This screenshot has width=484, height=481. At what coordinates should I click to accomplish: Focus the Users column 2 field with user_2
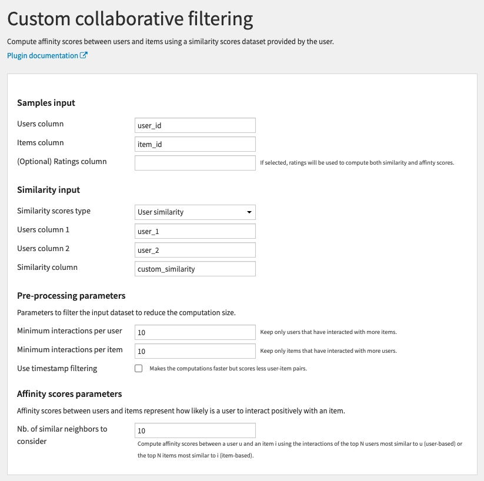coord(195,250)
